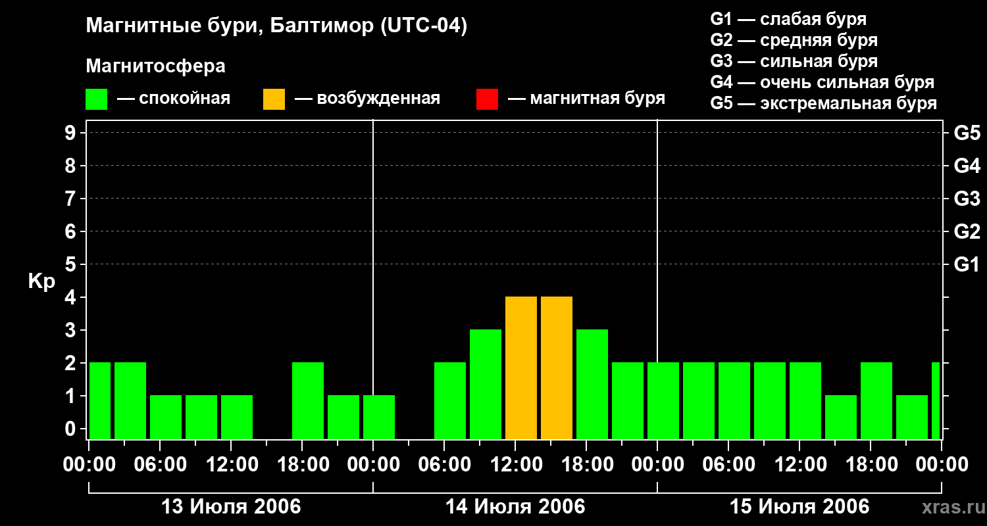Select the date label '15 Июля 2006'
Screen dimensions: 987x526
[799, 507]
